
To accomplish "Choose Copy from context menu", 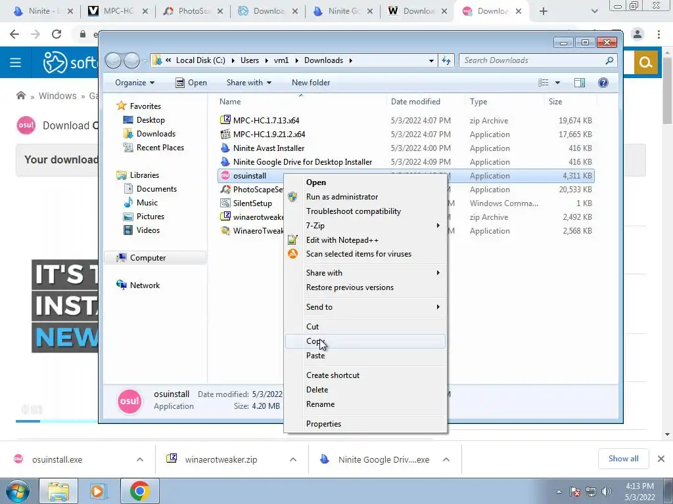I will 365,341.
